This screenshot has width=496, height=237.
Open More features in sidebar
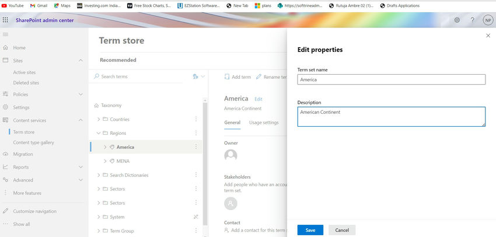pyautogui.click(x=27, y=193)
